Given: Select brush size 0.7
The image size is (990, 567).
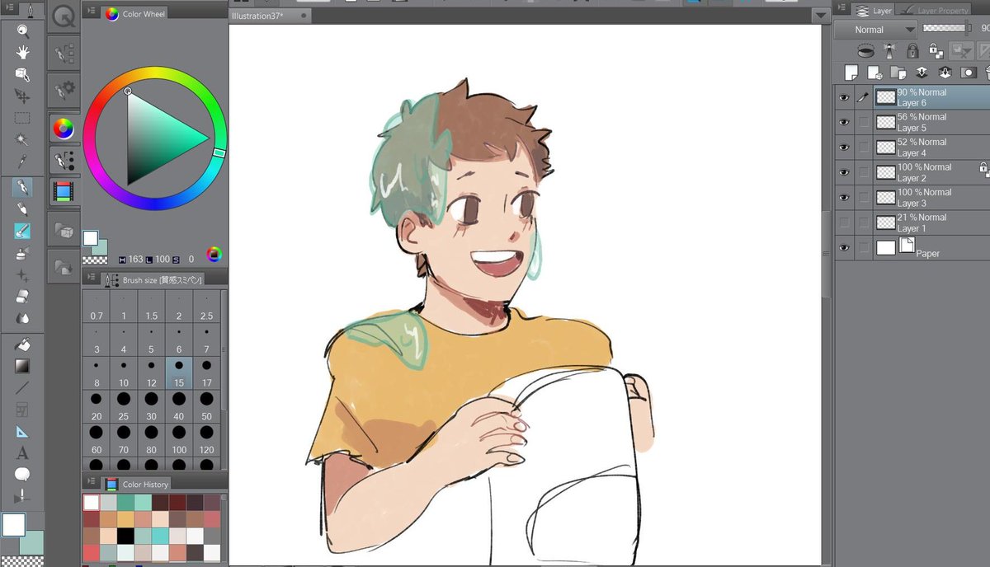Looking at the screenshot, I should 97,306.
